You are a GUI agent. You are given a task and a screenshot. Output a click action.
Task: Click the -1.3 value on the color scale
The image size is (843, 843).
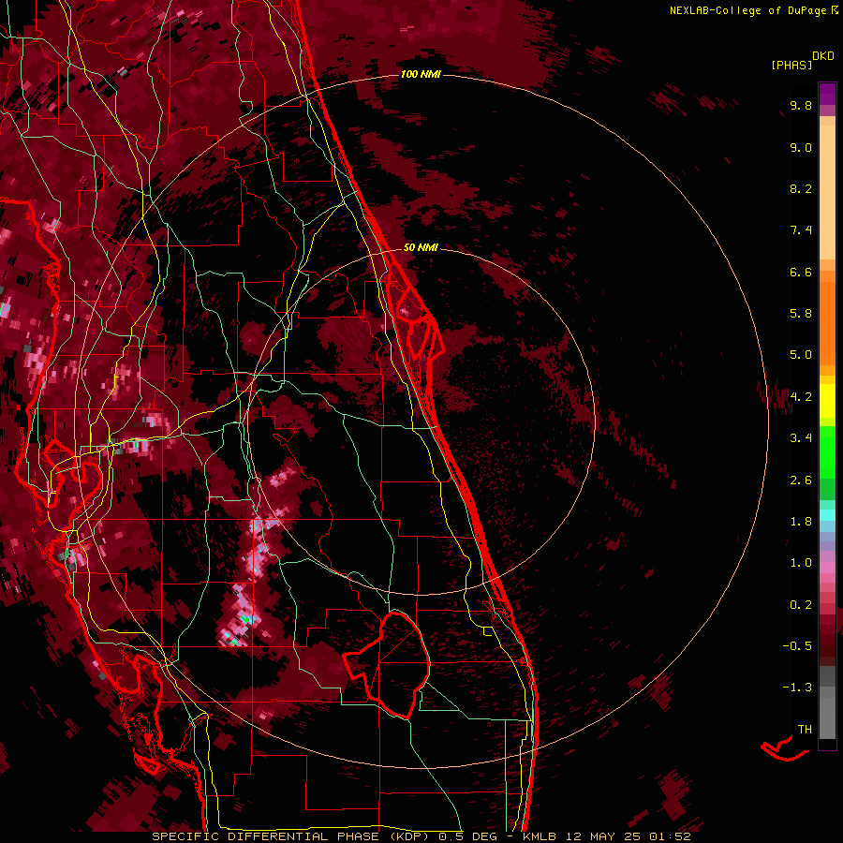point(797,688)
